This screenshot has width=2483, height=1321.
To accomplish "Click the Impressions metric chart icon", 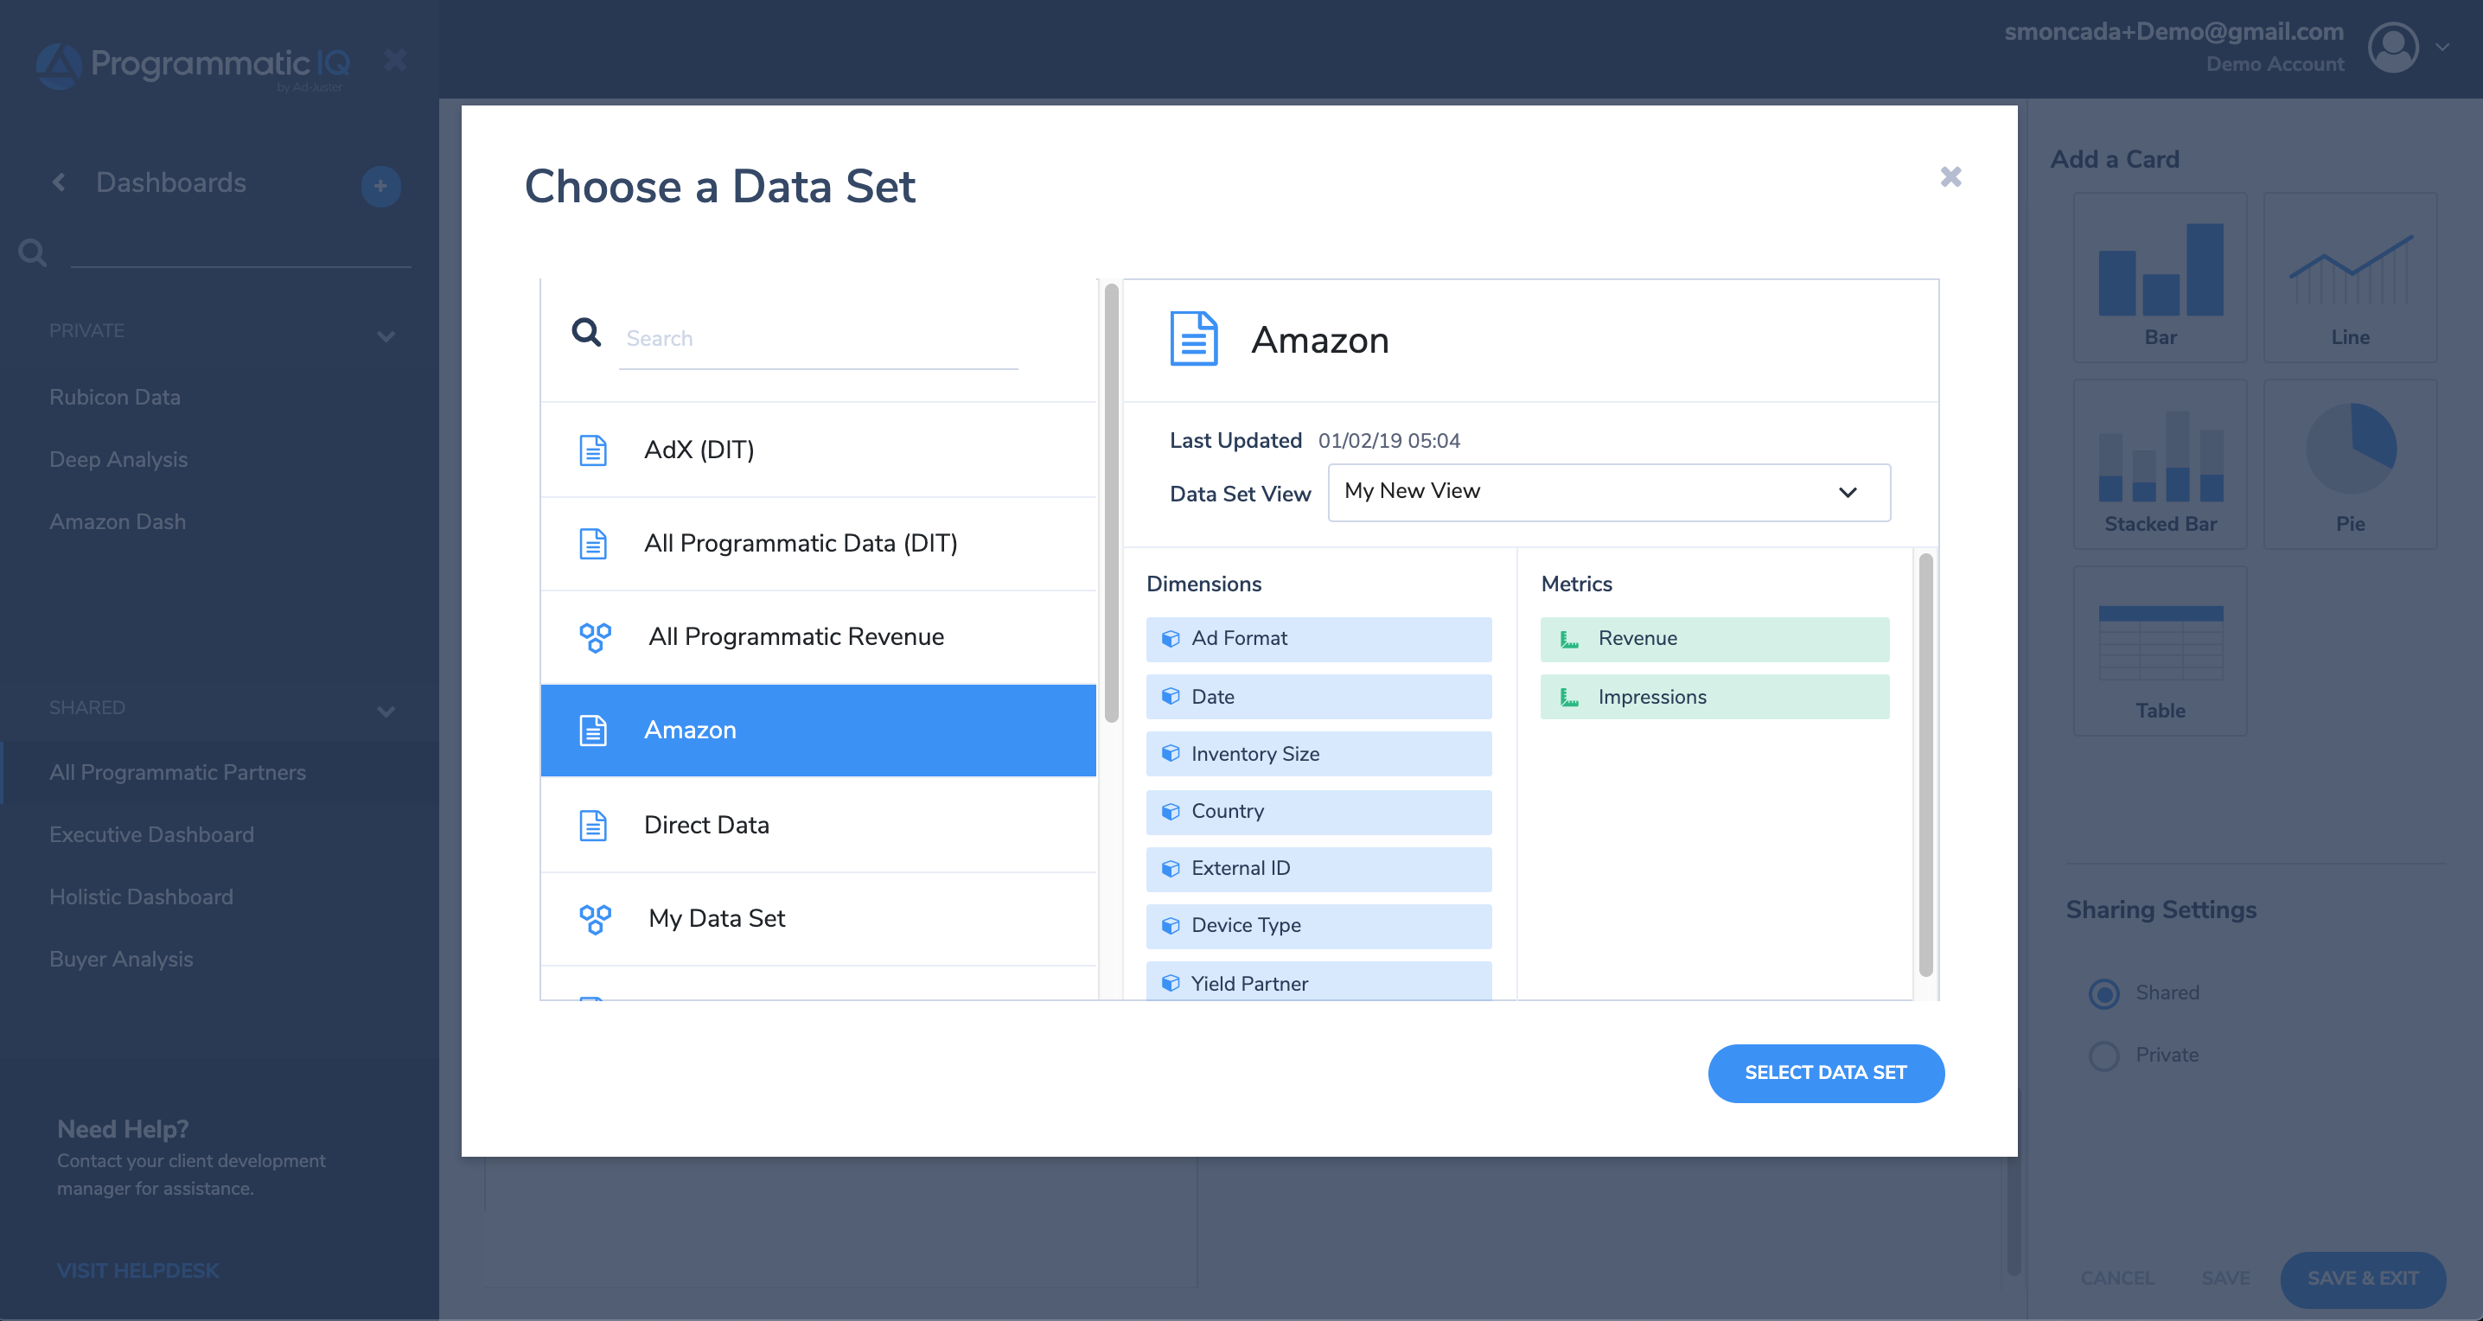I will [x=1568, y=697].
